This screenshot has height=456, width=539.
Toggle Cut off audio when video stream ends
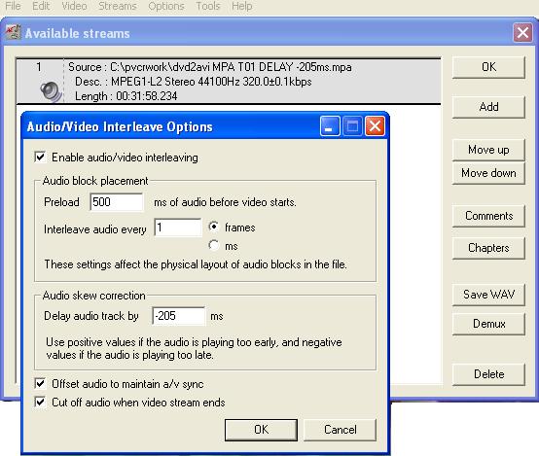[40, 402]
